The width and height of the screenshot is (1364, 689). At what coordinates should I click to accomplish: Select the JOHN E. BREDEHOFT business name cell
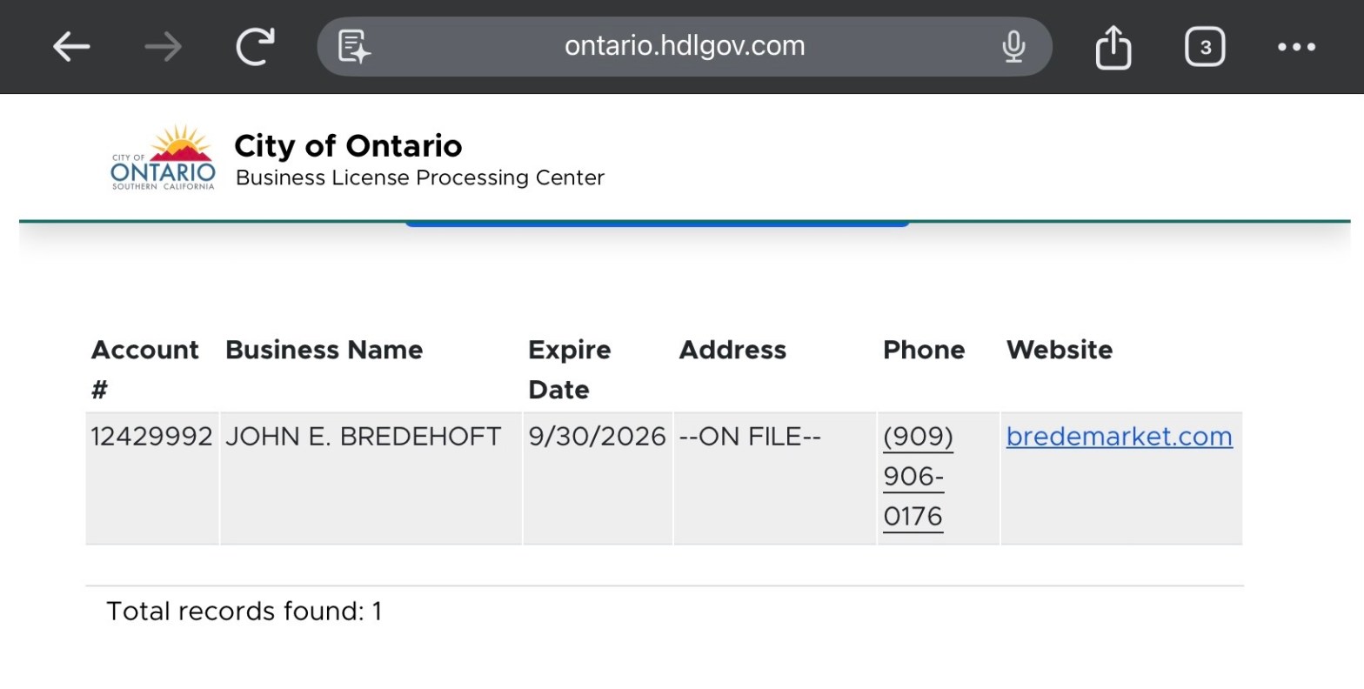pyautogui.click(x=363, y=437)
